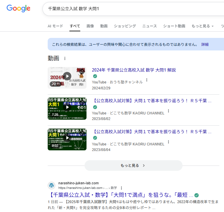
Task: Switch to the ニュース tab
Action: click(x=149, y=26)
